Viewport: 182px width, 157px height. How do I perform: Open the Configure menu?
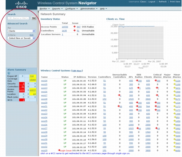click(72, 9)
